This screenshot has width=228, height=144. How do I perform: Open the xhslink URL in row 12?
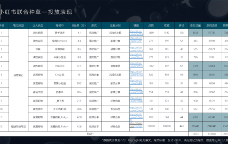136,126
